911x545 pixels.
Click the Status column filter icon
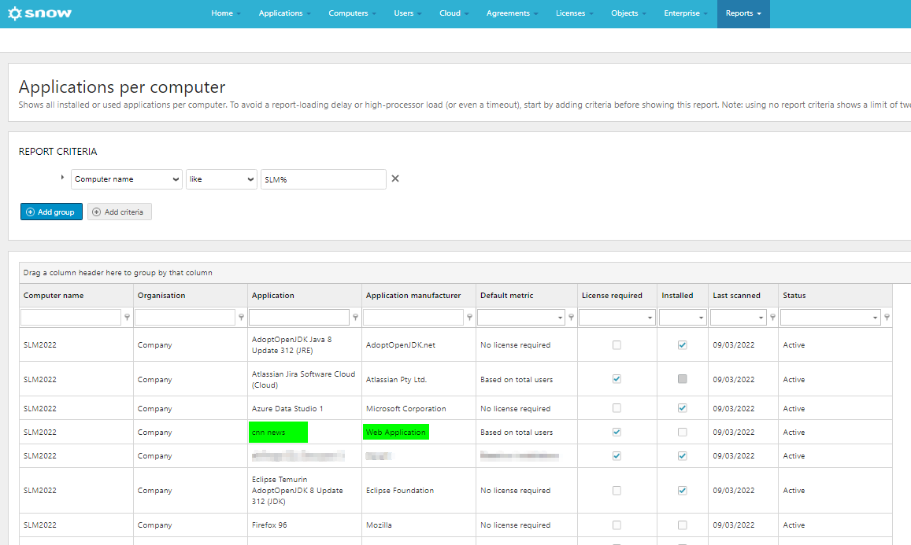[x=887, y=318]
